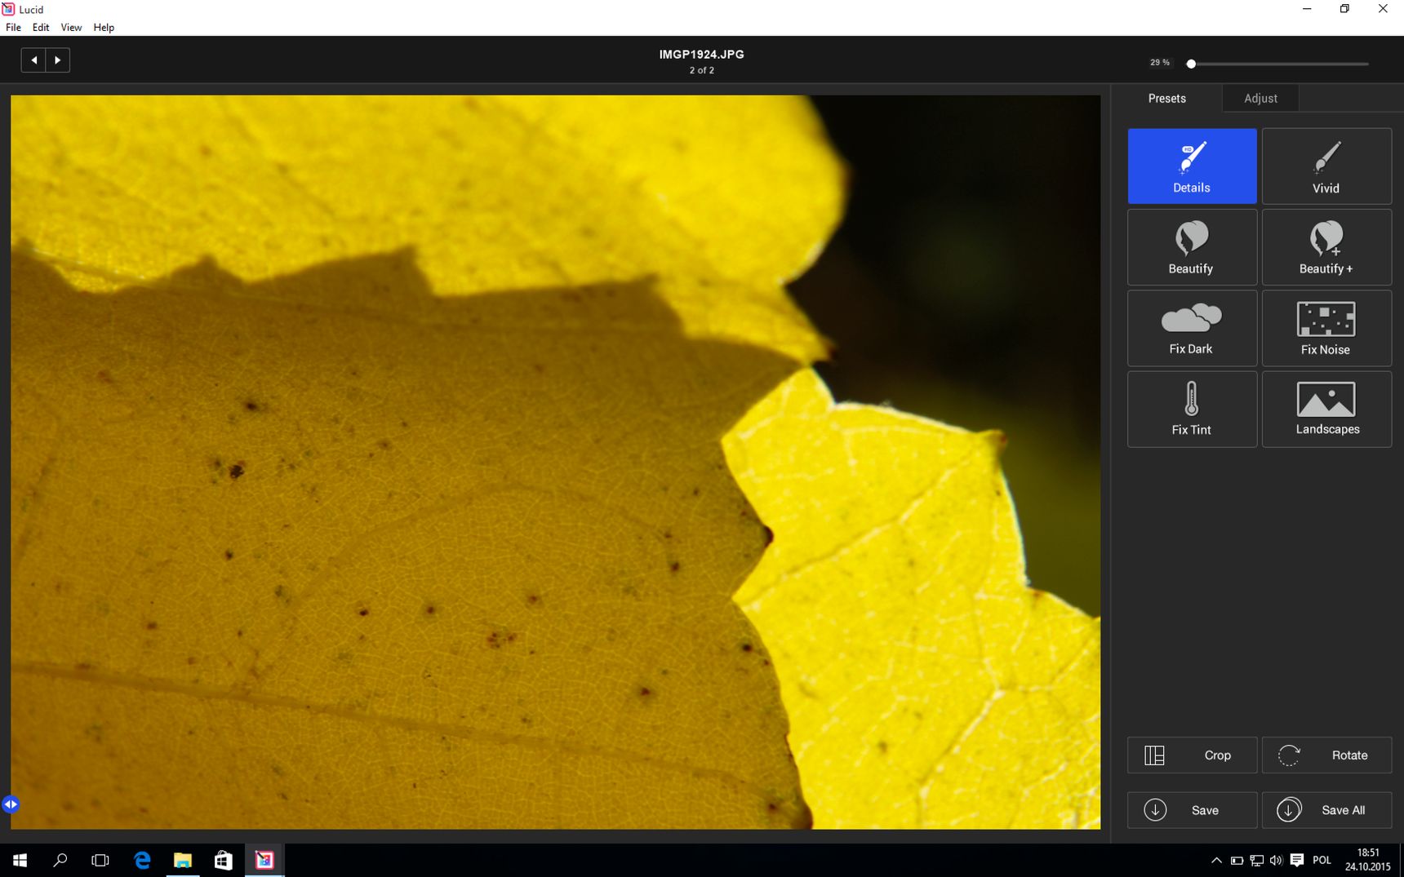Open the Edit menu

point(41,27)
